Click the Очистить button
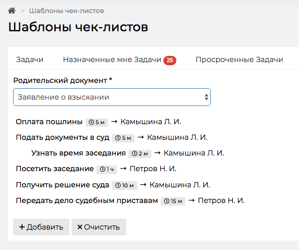The height and width of the screenshot is (250, 299). coord(99,227)
